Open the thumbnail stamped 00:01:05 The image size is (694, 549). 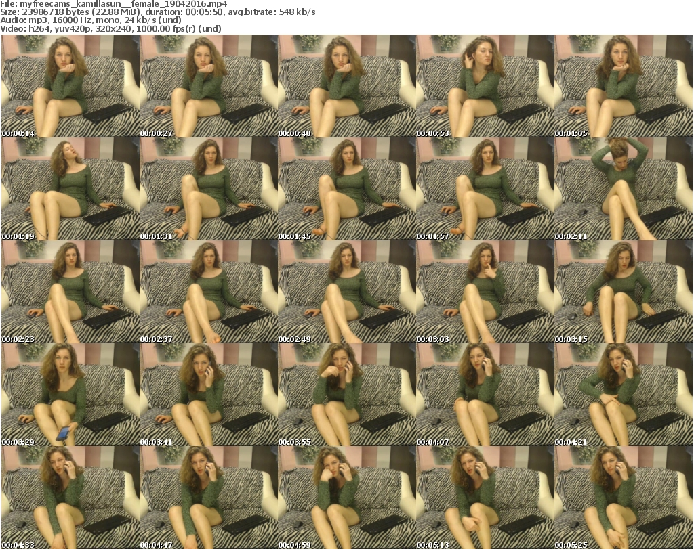click(x=624, y=86)
